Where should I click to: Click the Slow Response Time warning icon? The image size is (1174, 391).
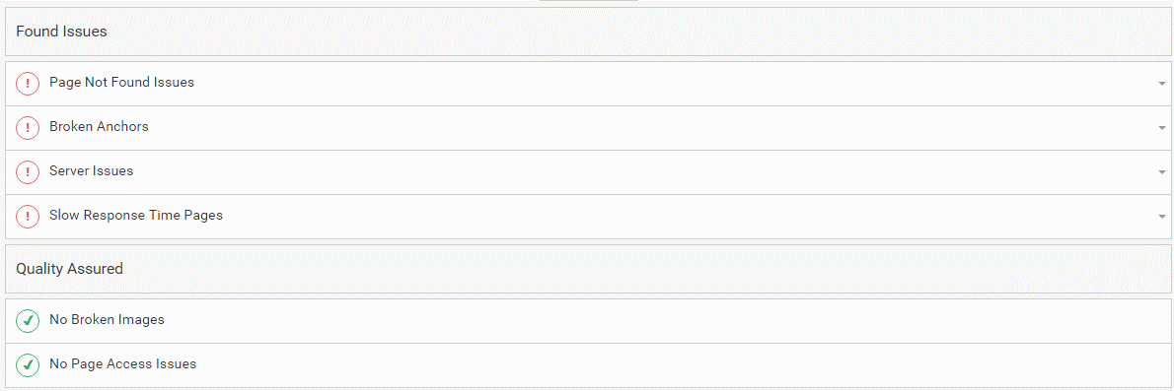point(28,217)
